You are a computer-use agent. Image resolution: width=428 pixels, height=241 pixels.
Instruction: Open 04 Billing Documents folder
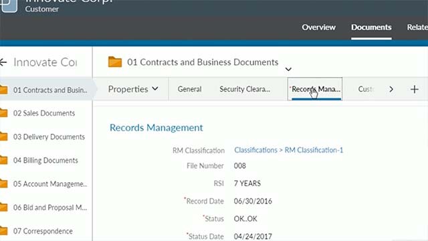point(45,160)
